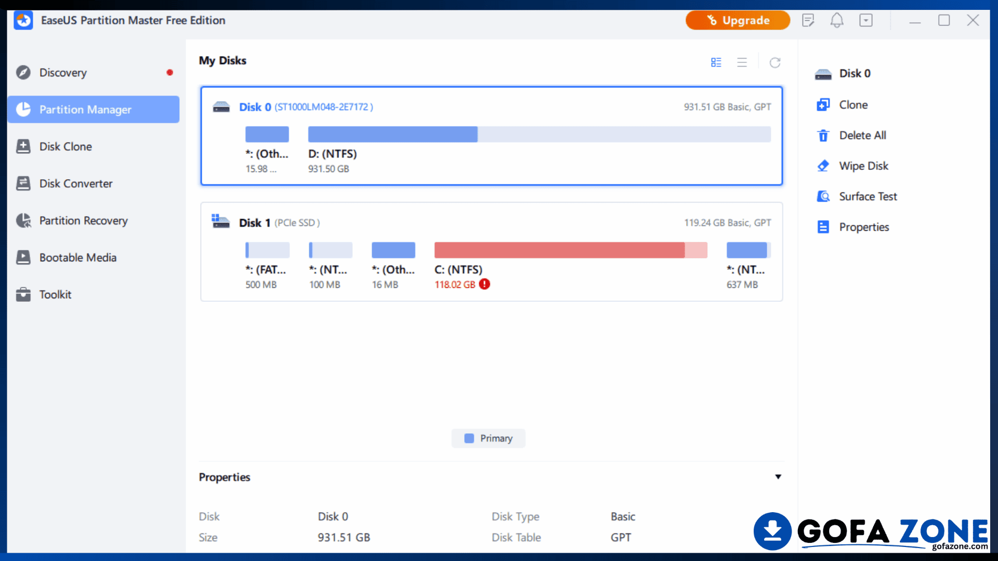Viewport: 998px width, 561px height.
Task: Collapse the Properties panel arrow
Action: 778,477
